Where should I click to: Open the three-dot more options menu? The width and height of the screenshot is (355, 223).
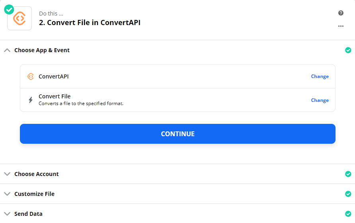341,26
